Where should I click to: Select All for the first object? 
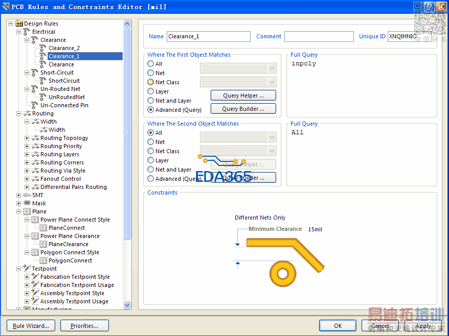[151, 64]
